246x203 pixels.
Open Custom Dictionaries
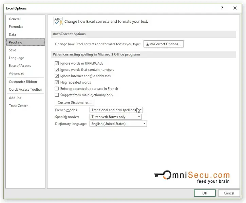(74, 103)
